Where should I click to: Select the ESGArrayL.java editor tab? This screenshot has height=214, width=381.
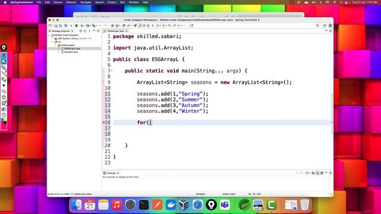click(x=115, y=31)
